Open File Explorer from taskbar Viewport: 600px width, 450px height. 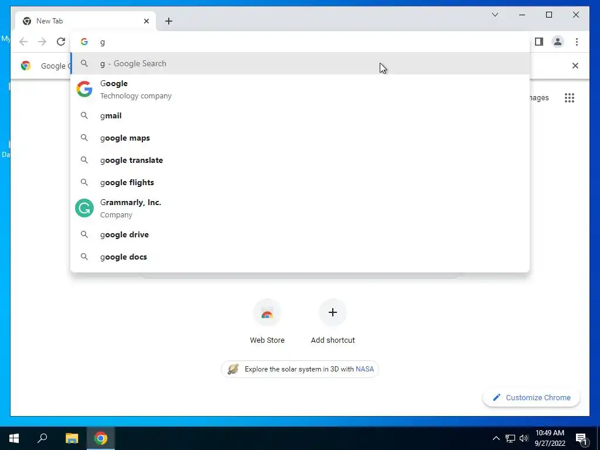point(71,438)
